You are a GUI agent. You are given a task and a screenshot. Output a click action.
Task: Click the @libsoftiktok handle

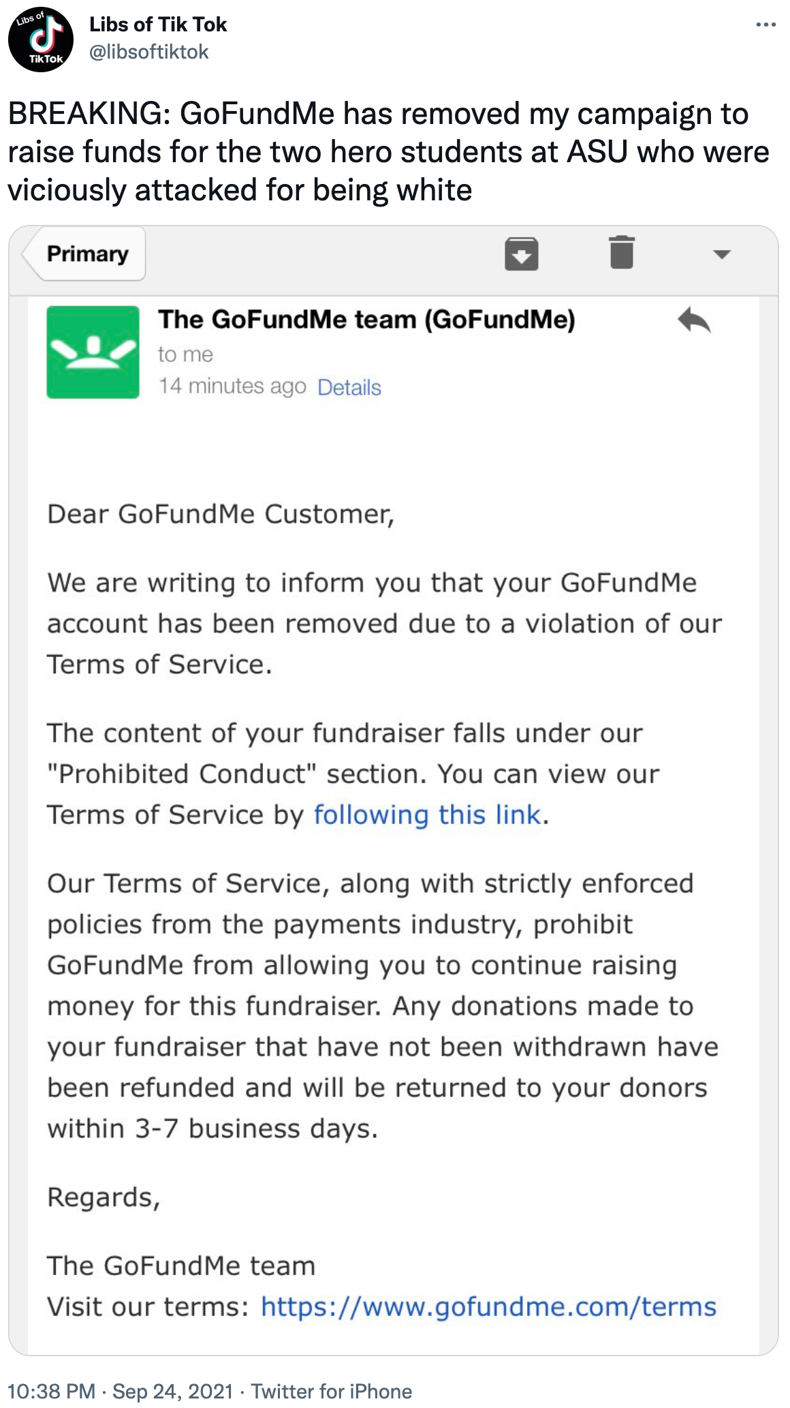[x=149, y=52]
